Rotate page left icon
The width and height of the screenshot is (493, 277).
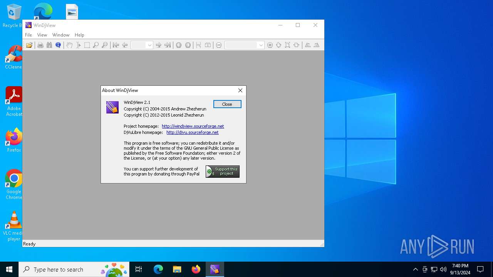point(308,45)
